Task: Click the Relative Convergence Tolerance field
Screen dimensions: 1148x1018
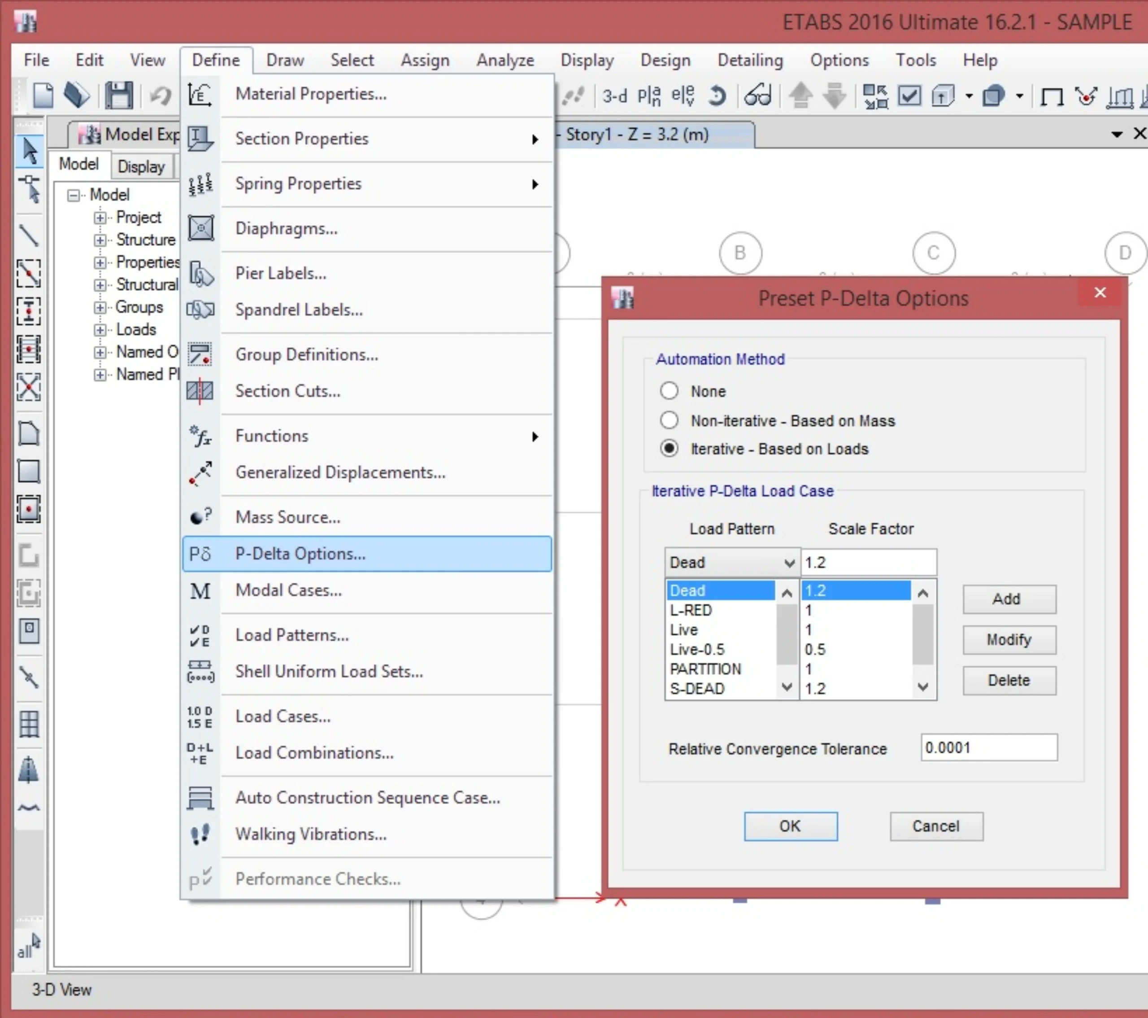Action: point(988,748)
